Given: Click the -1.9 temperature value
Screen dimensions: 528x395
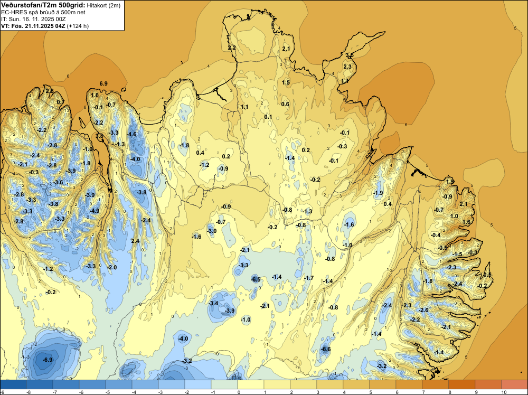Looking at the screenshot, I should point(378,193).
